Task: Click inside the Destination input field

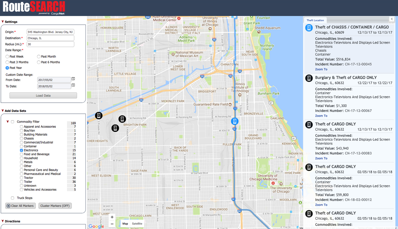Action: point(50,38)
